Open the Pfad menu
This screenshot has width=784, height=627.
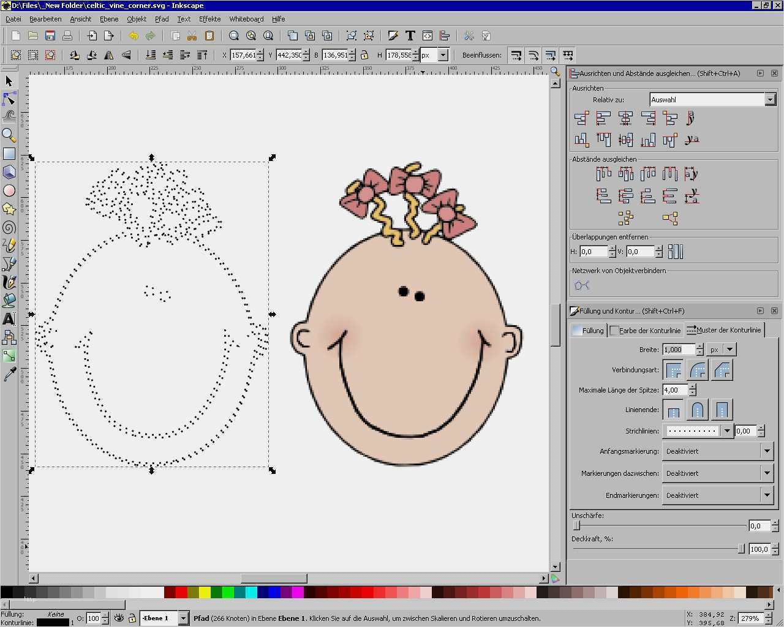pyautogui.click(x=162, y=19)
